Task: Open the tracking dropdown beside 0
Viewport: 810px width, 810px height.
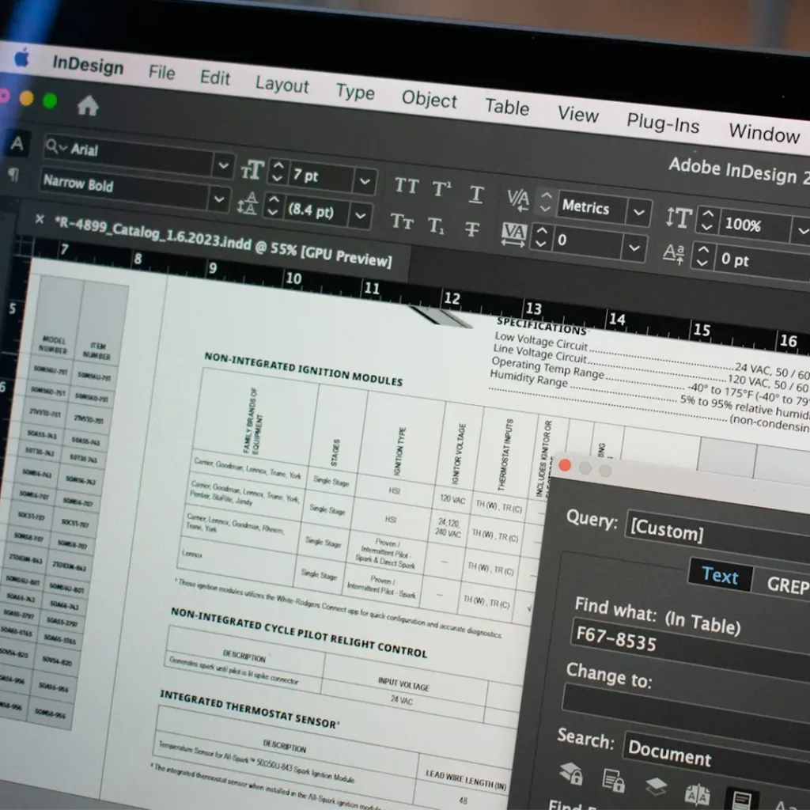Action: click(634, 248)
